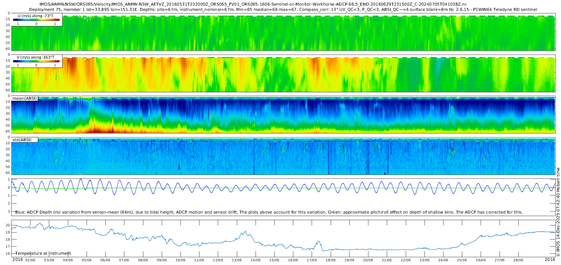Viewport: 561px width, 265px height.
Task: Click the right-hand 2016 year label
Action: pos(550,260)
